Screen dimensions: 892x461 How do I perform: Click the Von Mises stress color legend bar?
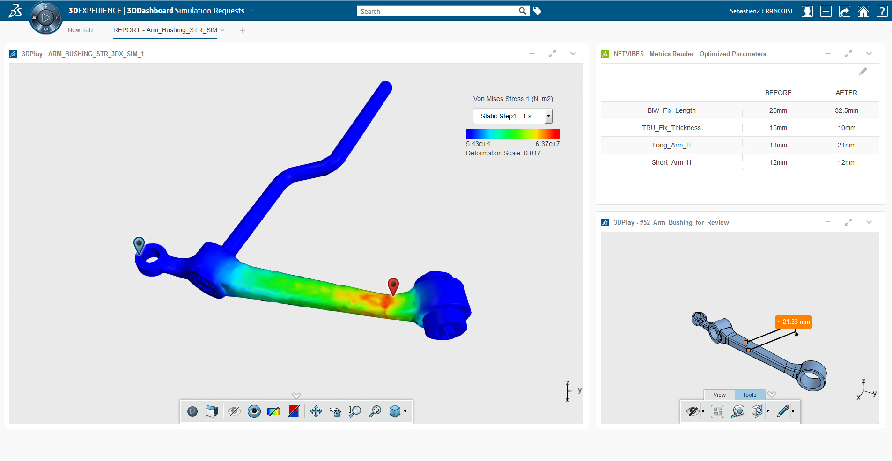pyautogui.click(x=513, y=133)
